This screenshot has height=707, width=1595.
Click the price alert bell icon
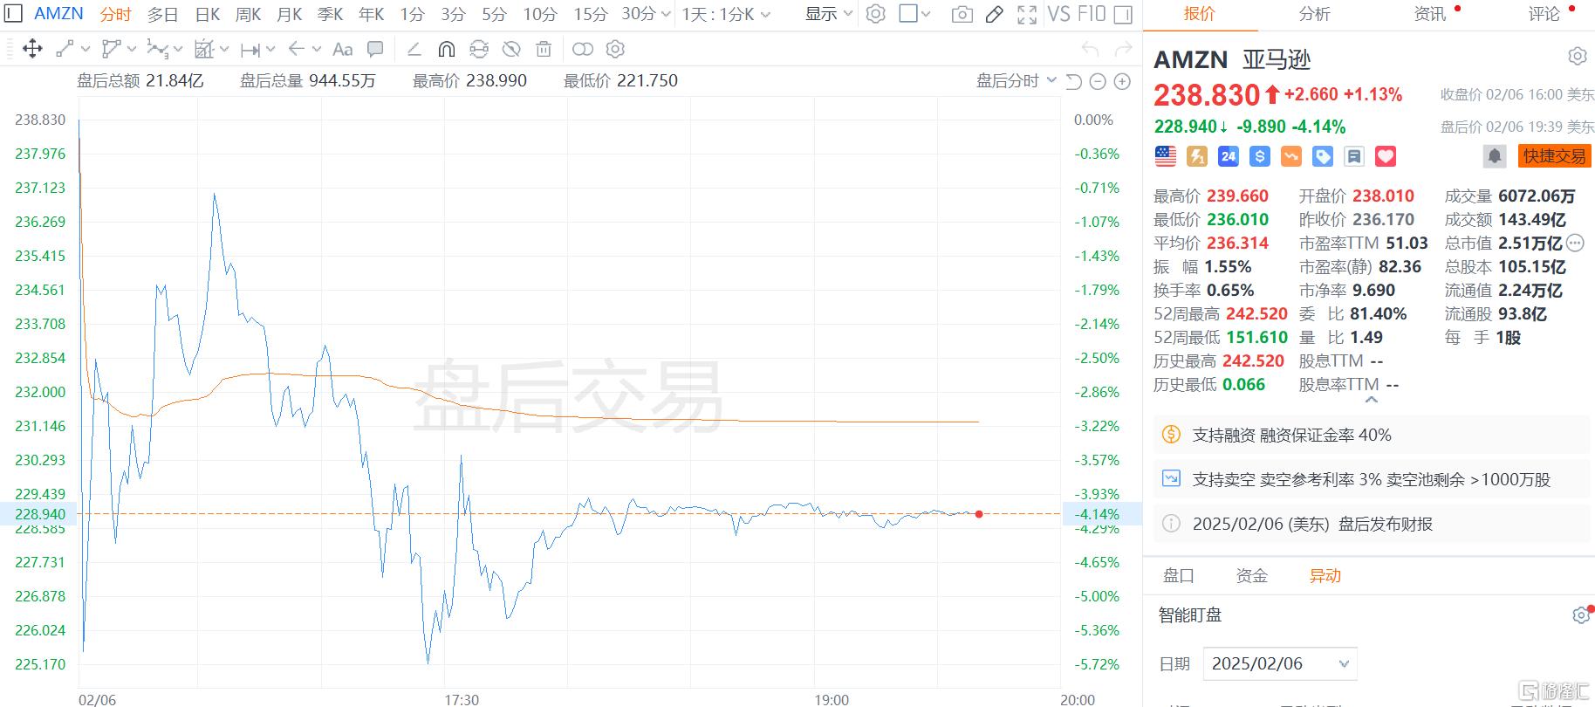pyautogui.click(x=1495, y=156)
